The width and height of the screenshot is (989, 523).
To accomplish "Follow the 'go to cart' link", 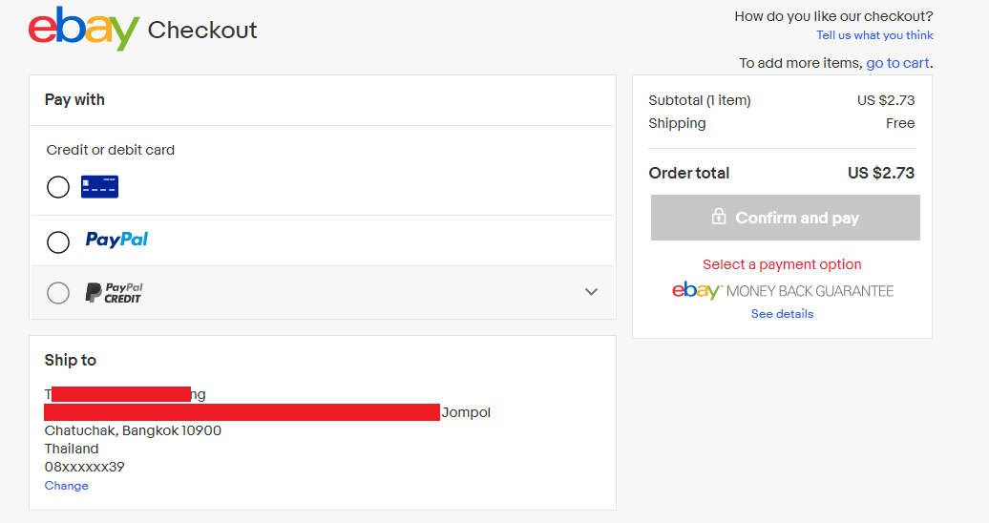I will [897, 63].
